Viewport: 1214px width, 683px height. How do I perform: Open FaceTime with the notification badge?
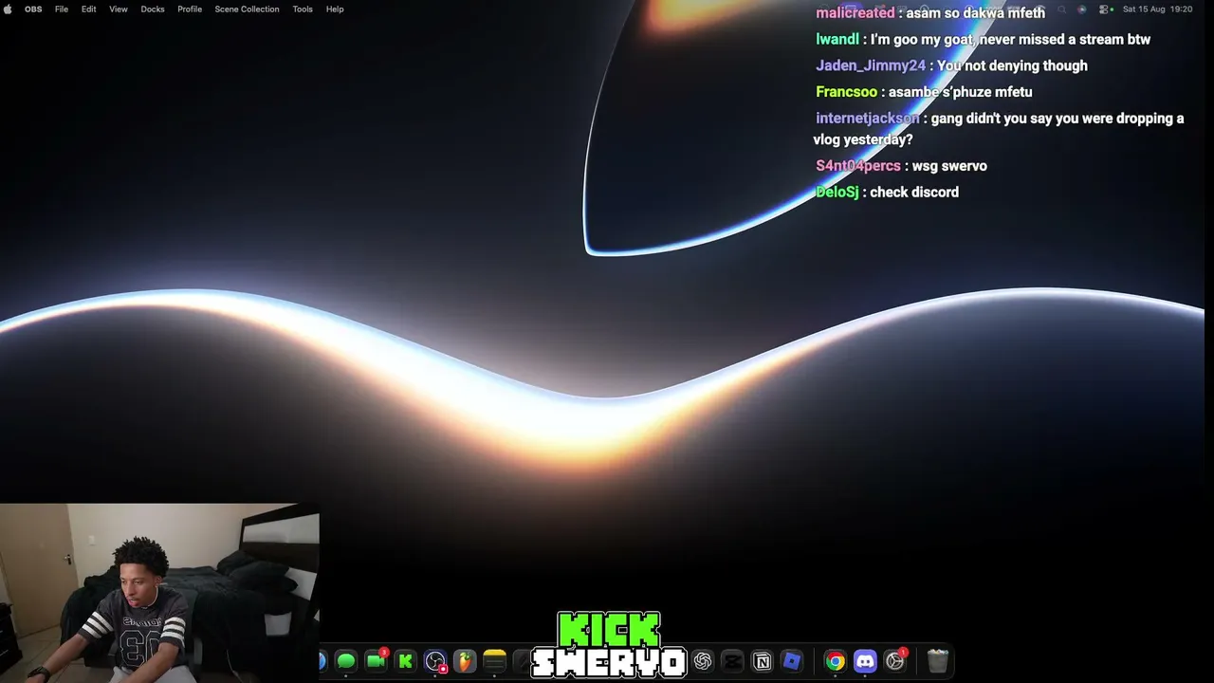[x=377, y=660]
